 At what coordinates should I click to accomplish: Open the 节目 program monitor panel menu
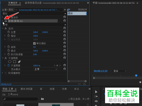137,3
